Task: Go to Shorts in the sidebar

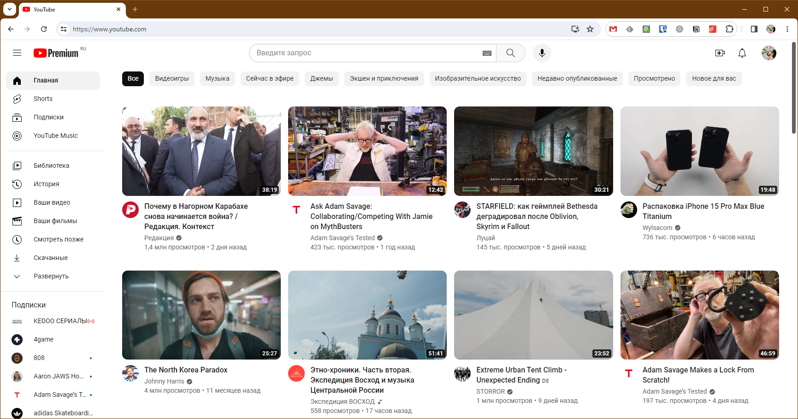Action: point(53,99)
